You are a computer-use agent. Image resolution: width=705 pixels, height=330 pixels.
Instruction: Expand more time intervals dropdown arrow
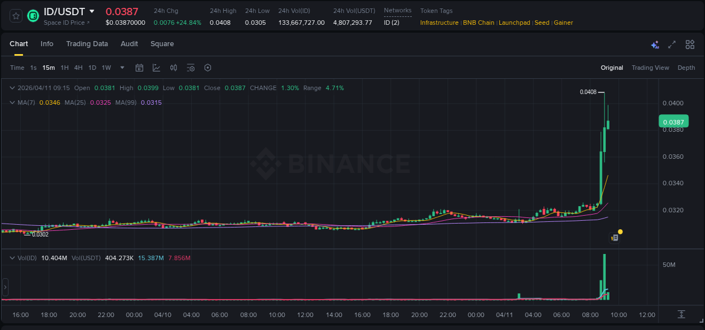[122, 68]
